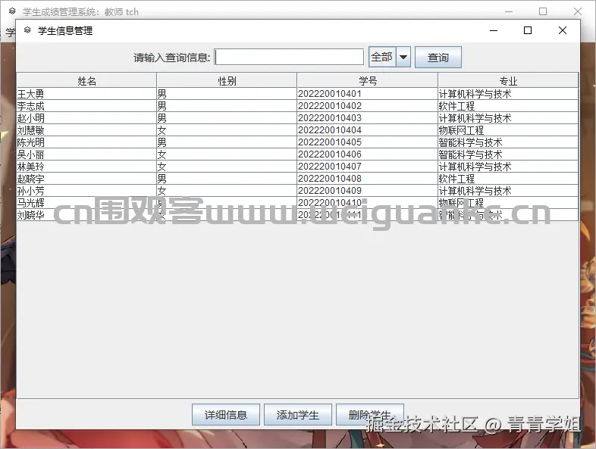
Task: Minimize the 学生信息管理 window
Action: [x=494, y=30]
